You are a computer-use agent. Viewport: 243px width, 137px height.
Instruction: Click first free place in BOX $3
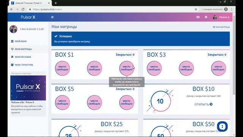154,68
